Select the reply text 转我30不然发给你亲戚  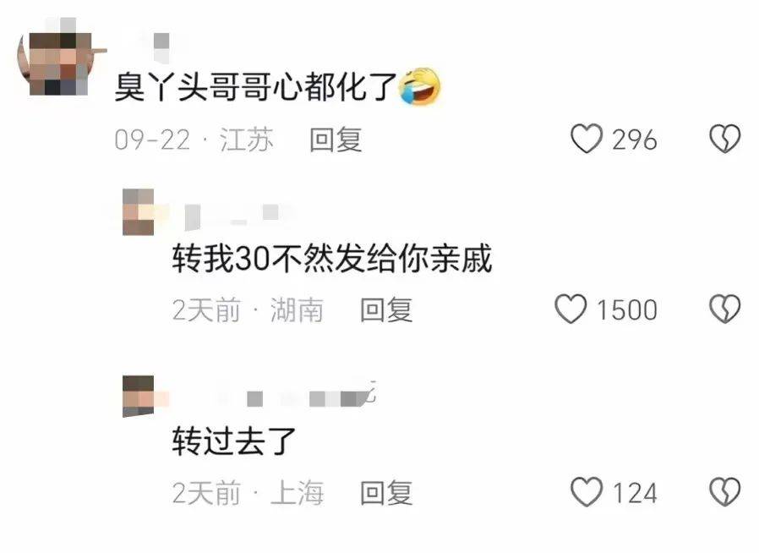tap(332, 258)
